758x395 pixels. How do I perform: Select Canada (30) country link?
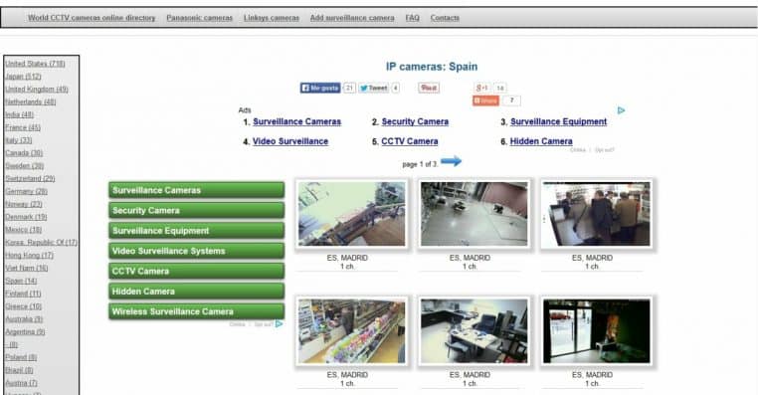[x=24, y=153]
